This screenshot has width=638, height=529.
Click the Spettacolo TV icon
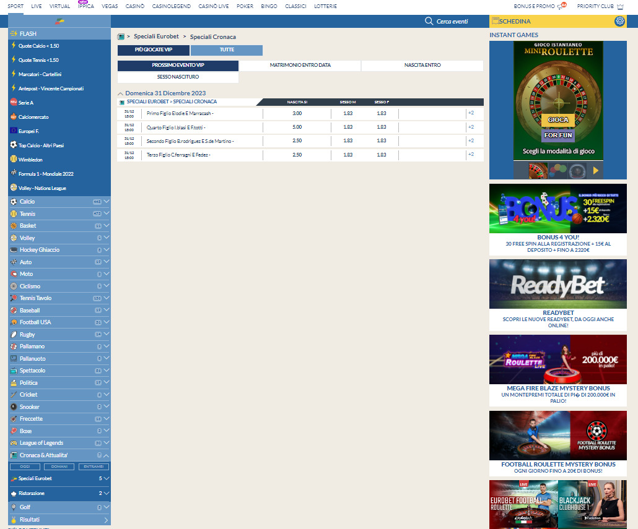click(14, 371)
